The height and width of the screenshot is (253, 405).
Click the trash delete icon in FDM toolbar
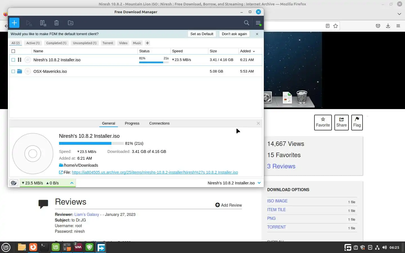[x=57, y=23]
